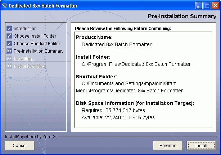Screen dimensions: 221x155
Task: Select the grayed Installing... step label
Action: [24, 59]
